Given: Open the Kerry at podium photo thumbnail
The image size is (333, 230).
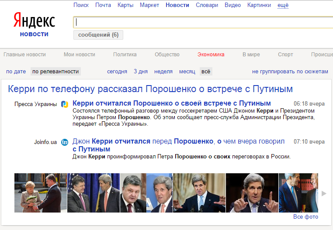Looking at the screenshot, I should pos(199,193).
